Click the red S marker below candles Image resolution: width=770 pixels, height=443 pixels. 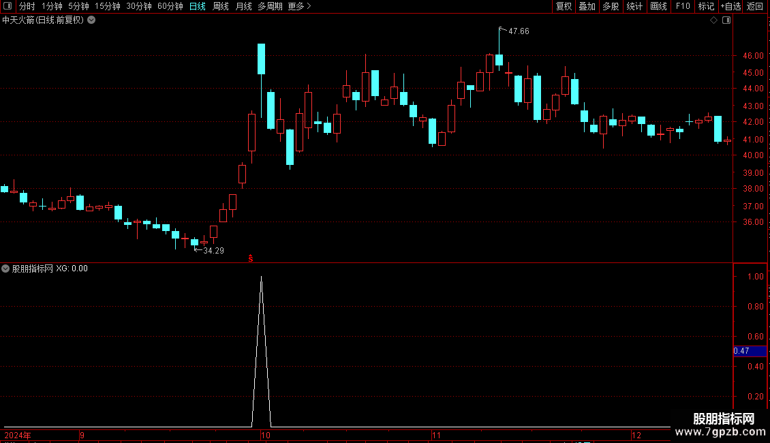pyautogui.click(x=251, y=258)
